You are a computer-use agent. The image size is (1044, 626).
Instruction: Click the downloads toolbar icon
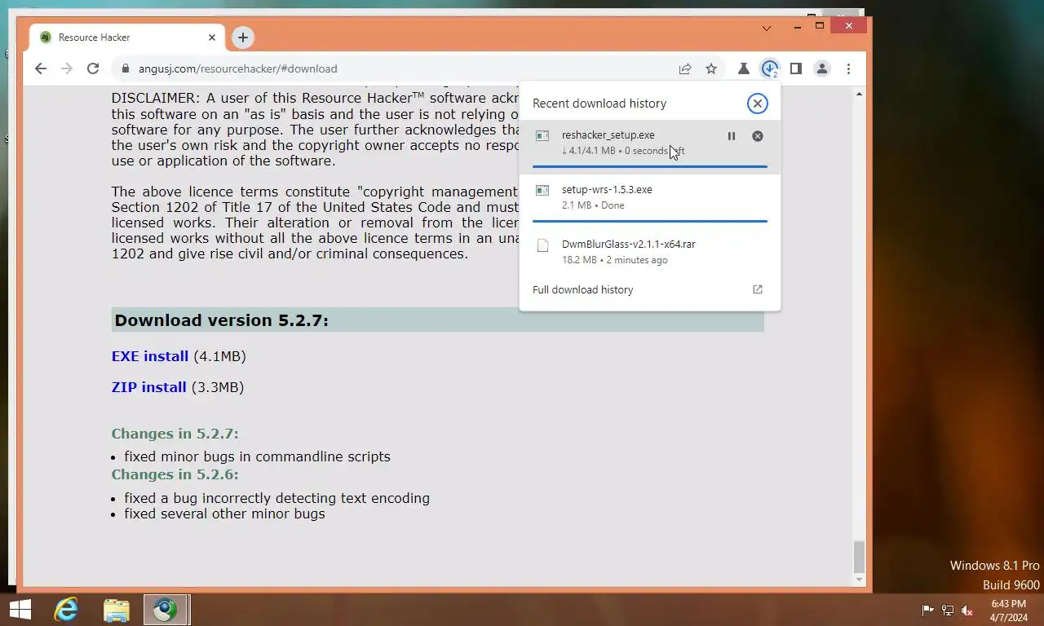click(x=769, y=68)
